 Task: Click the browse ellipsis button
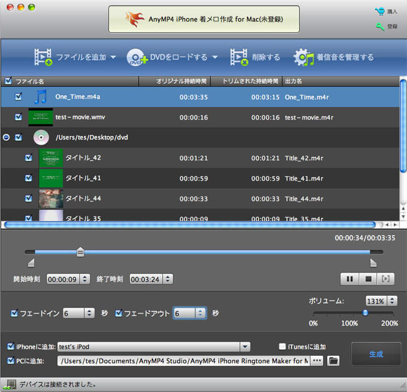point(317,361)
